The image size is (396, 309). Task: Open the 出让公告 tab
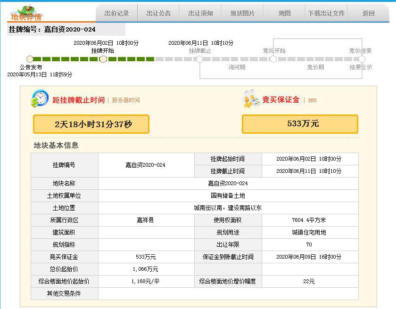(x=158, y=13)
